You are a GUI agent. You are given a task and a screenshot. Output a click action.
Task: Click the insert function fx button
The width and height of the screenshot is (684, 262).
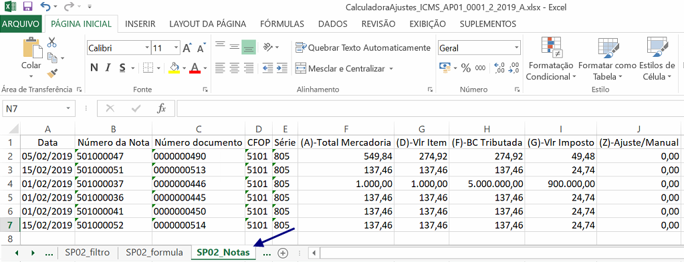[161, 108]
